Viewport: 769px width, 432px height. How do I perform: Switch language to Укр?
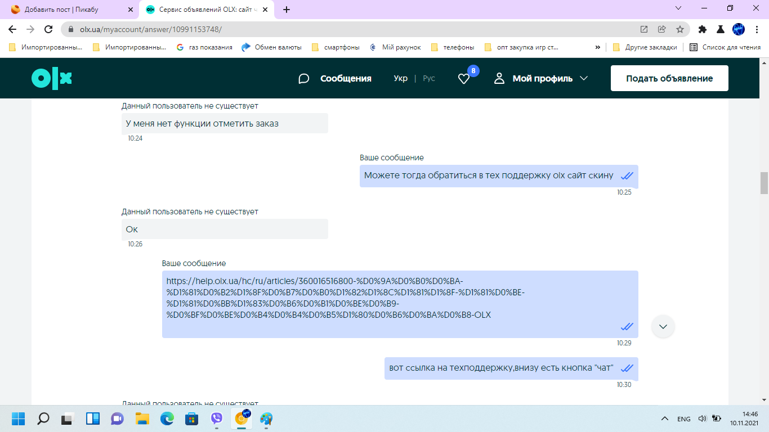(401, 79)
